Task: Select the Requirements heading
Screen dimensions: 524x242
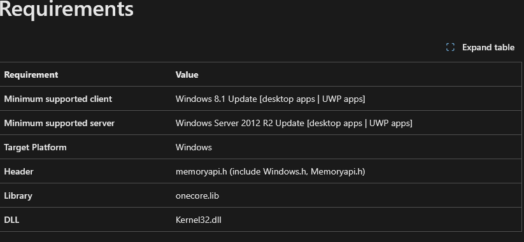Action: coord(66,9)
